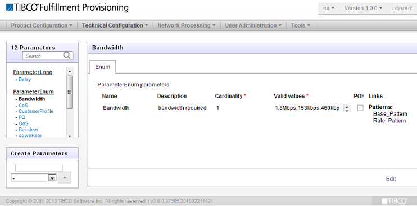
Task: Open the Network Processing menu
Action: point(187,25)
